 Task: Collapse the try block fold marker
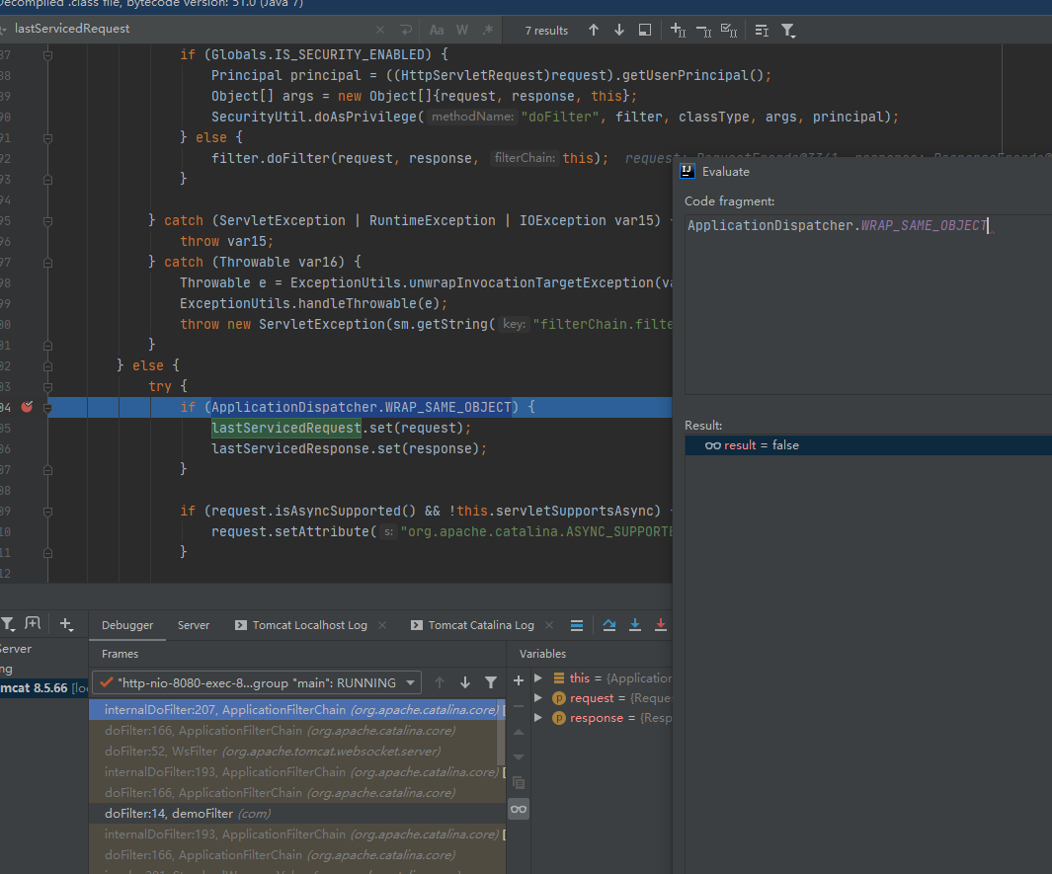click(x=47, y=386)
